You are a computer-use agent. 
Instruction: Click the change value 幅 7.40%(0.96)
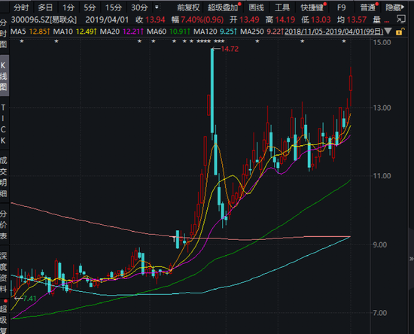(197, 20)
